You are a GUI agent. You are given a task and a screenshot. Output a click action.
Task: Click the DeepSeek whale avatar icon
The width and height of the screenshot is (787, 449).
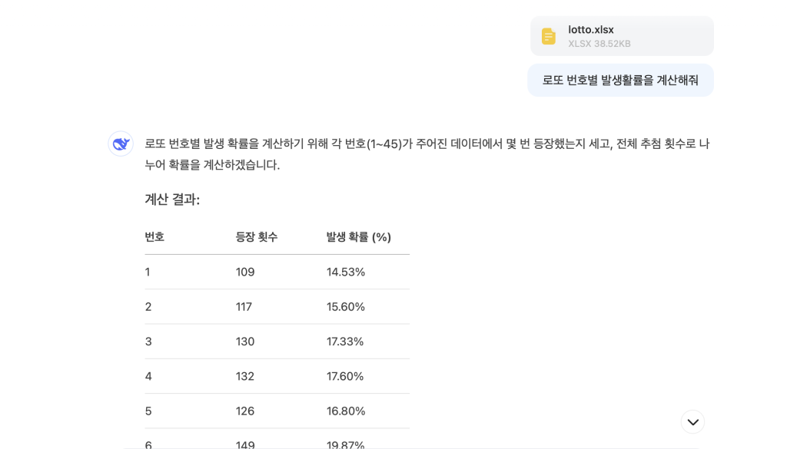click(121, 144)
